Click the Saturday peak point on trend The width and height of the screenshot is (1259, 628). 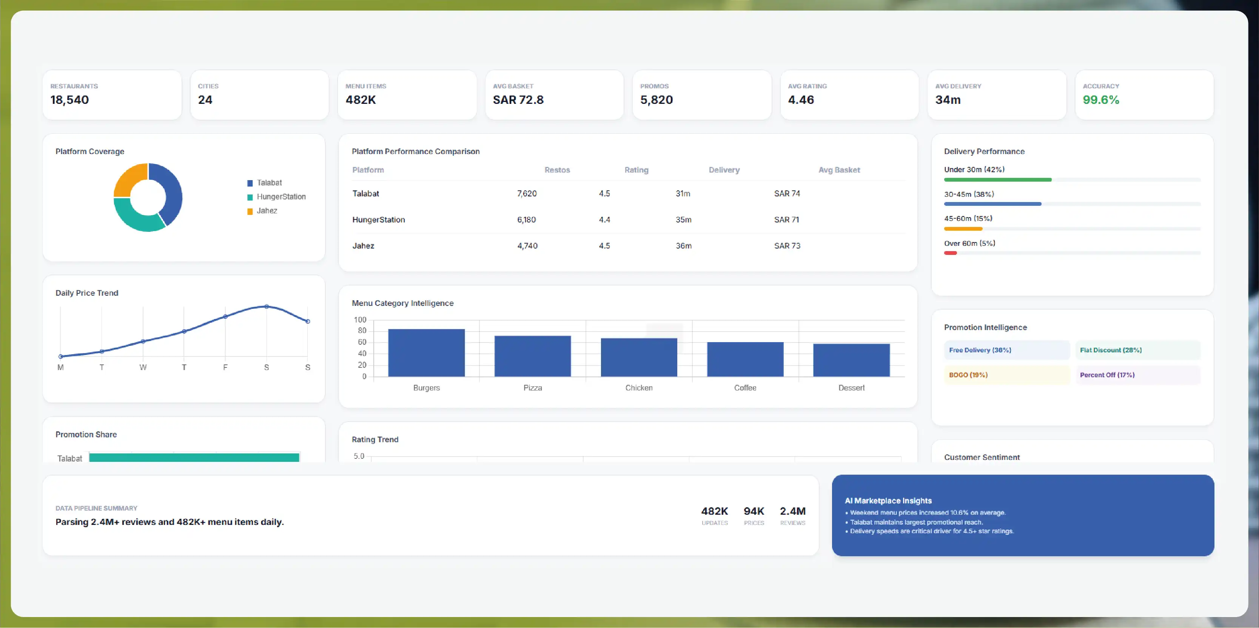[x=267, y=306]
